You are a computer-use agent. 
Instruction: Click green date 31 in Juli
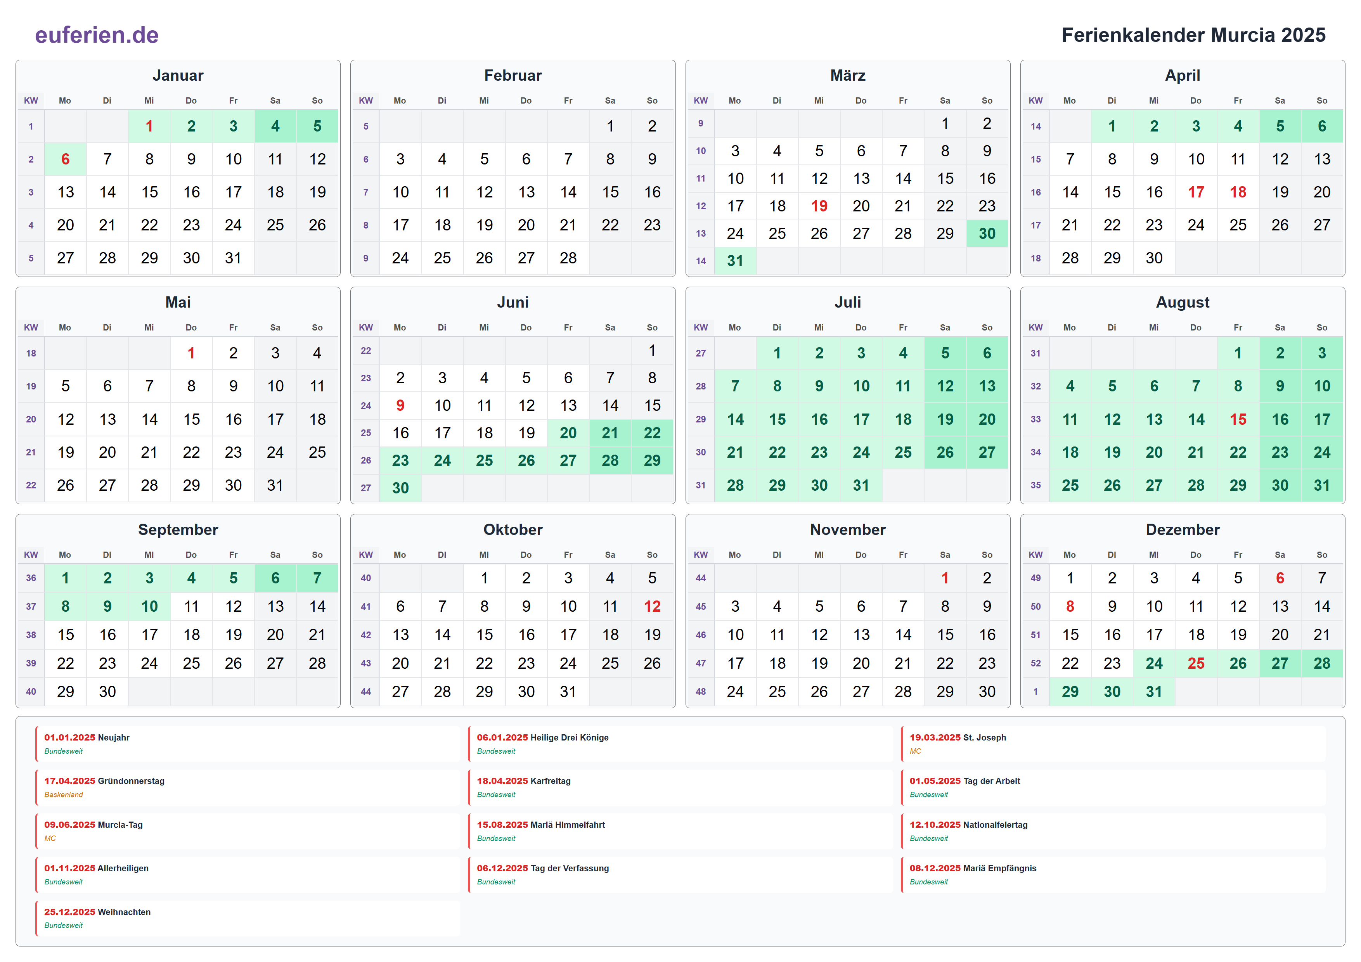point(861,485)
